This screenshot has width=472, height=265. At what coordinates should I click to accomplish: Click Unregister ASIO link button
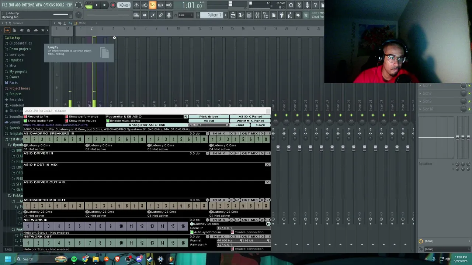[x=147, y=125]
